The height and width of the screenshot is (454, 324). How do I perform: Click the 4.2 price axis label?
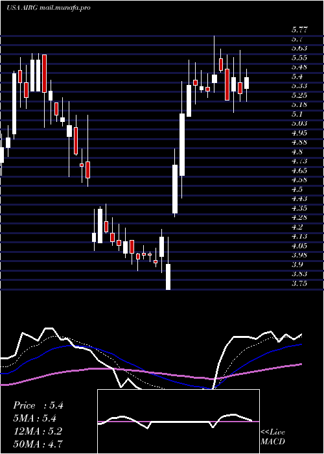pos(297,227)
